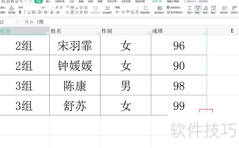Open the 单元格样式 dropdown
239x148 pixels.
(175, 12)
